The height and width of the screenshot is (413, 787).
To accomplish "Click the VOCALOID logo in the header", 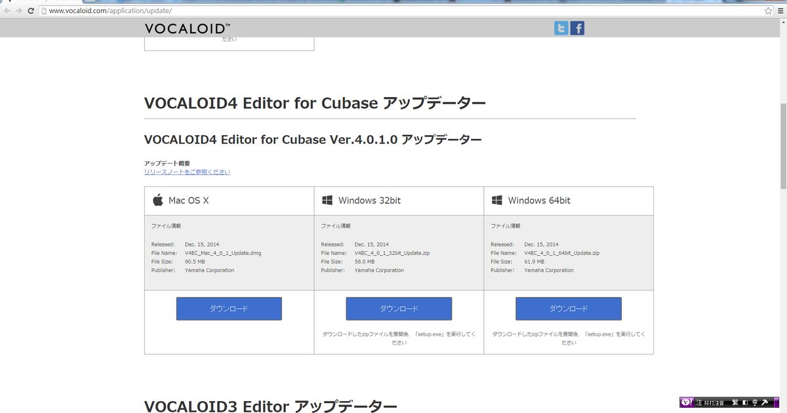I will click(188, 28).
